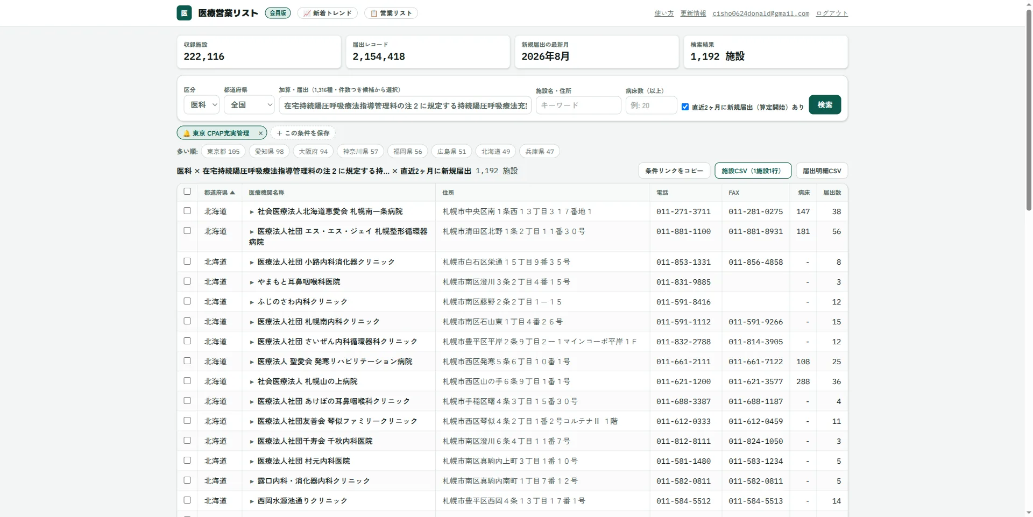The image size is (1033, 517).
Task: Click the account email address link
Action: point(761,13)
